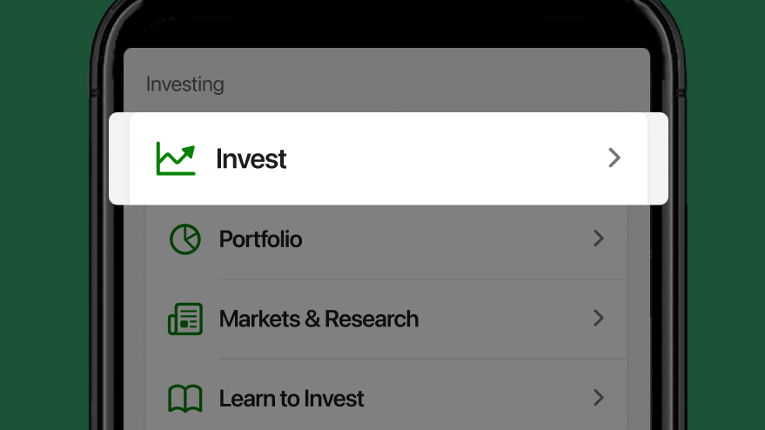The image size is (765, 430).
Task: Open the Markets & Research text entry
Action: tap(319, 319)
